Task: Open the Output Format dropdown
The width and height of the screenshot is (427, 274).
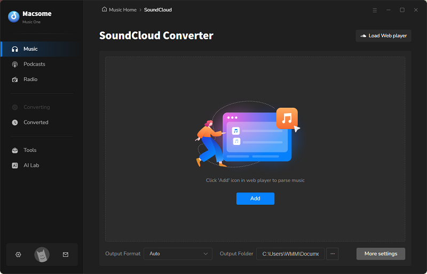Action: (178, 254)
